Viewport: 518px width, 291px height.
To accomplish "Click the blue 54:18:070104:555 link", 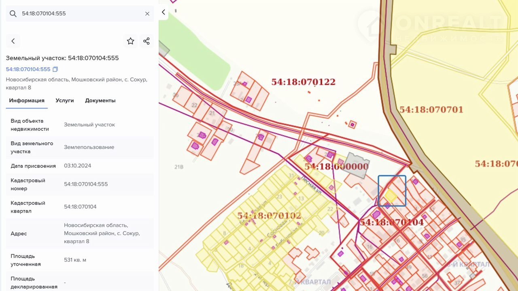I will click(x=28, y=69).
